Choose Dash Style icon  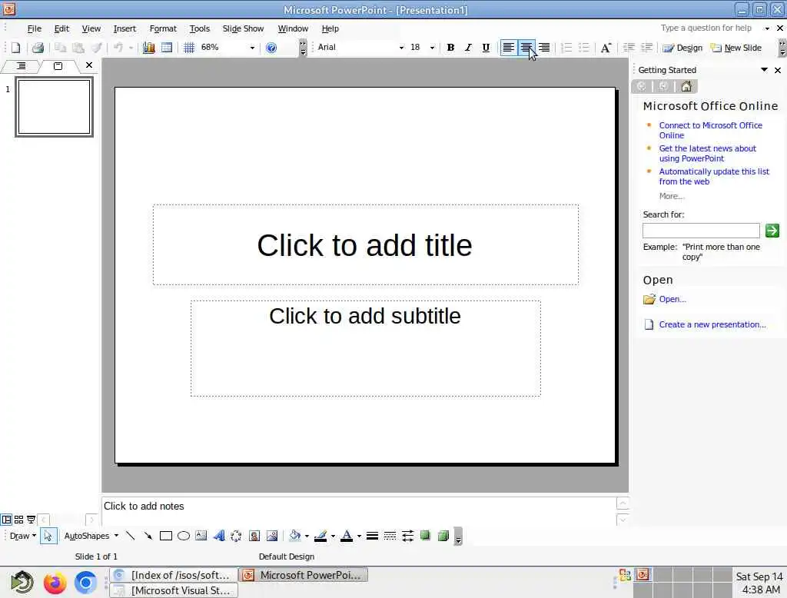(x=390, y=536)
